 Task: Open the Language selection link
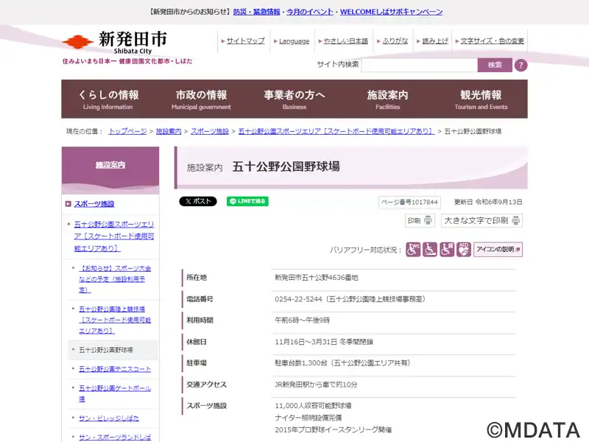(x=294, y=41)
